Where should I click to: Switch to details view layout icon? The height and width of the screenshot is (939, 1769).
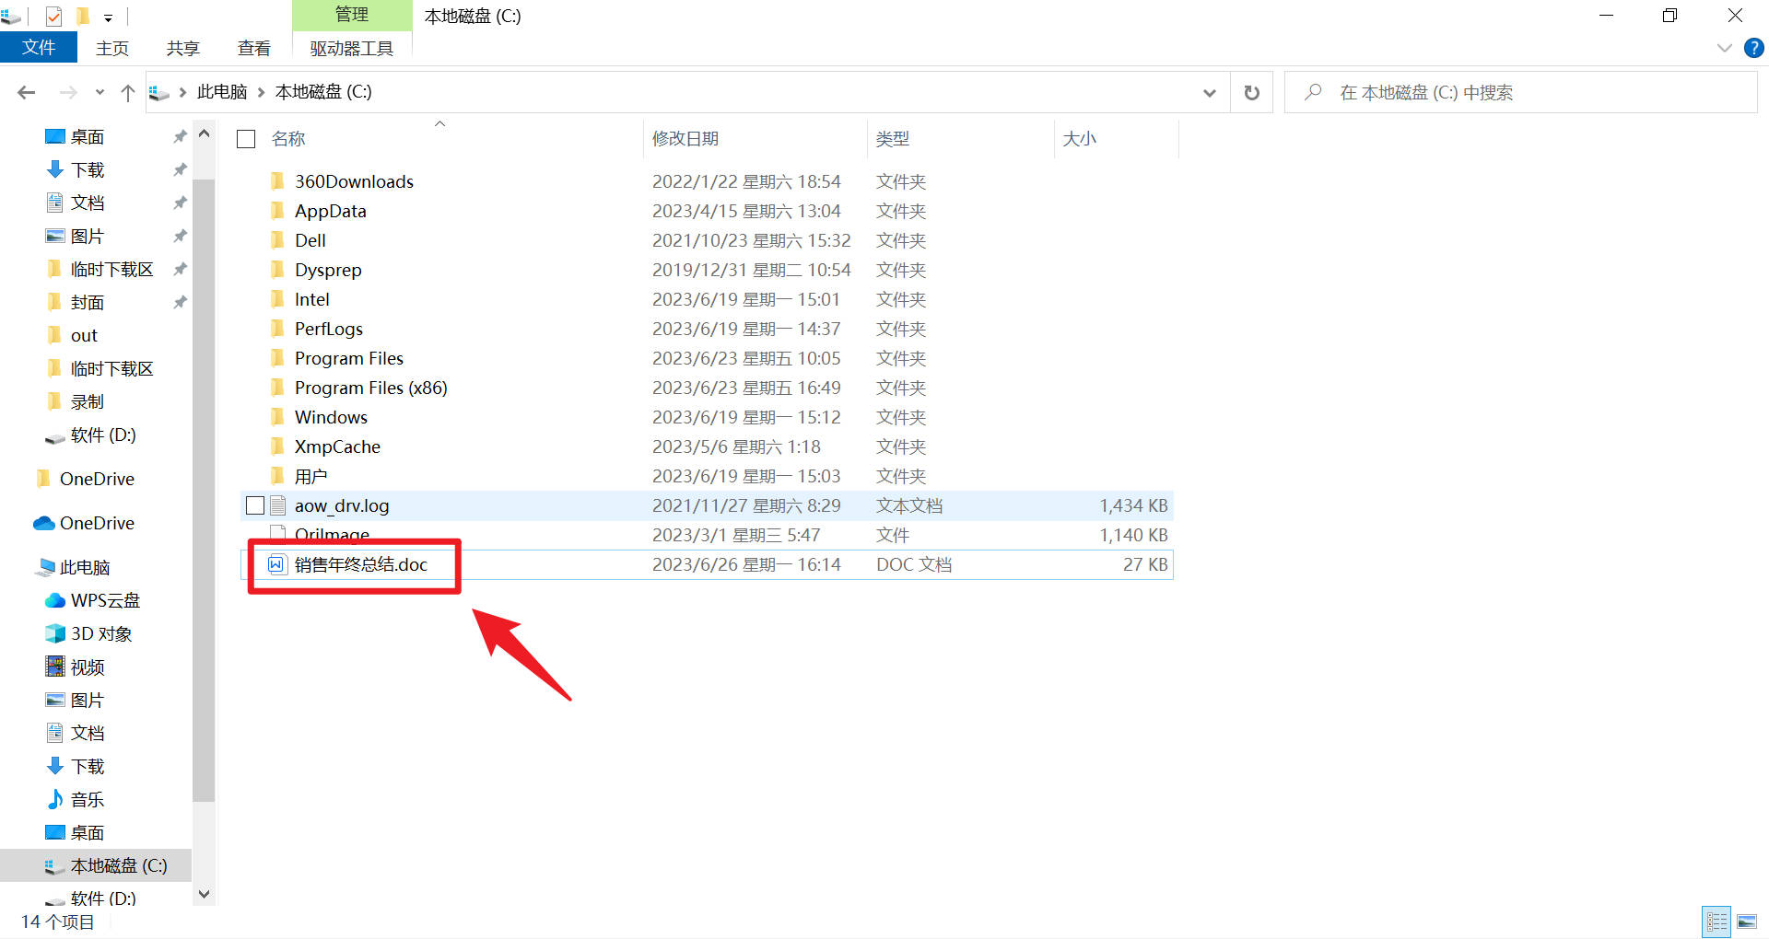tap(1716, 922)
